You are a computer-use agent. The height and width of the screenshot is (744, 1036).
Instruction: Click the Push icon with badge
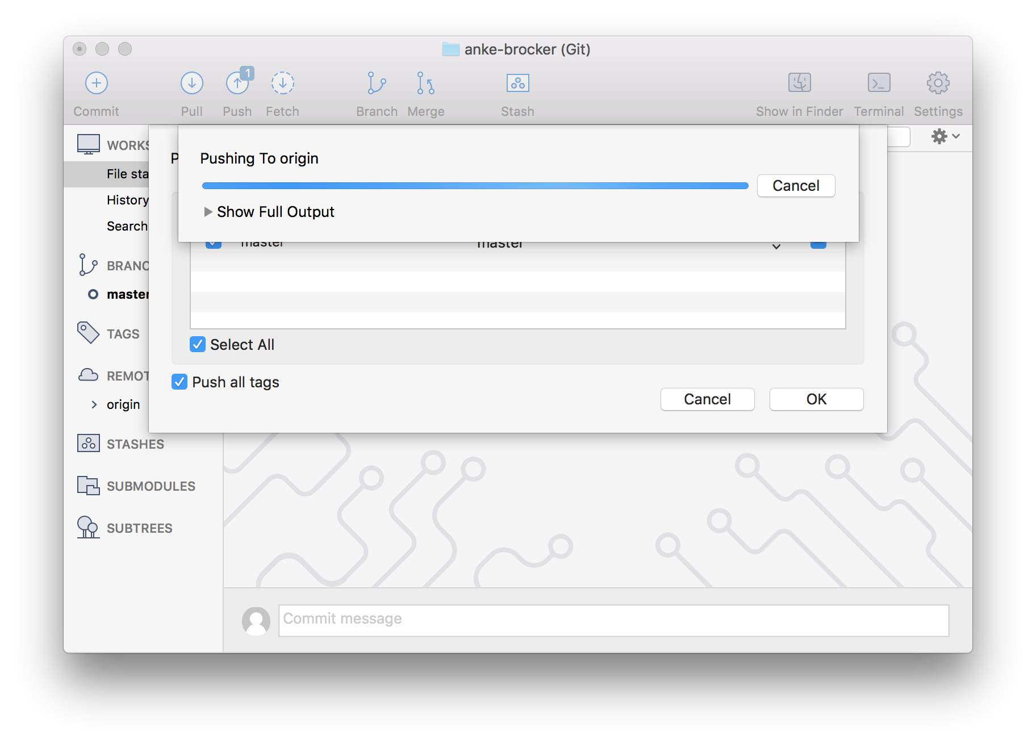pos(239,82)
